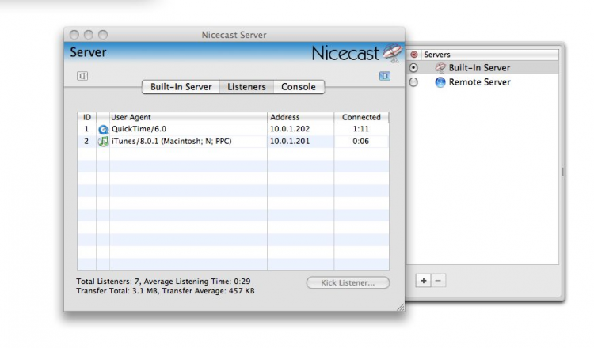Sort by the Connected column header
This screenshot has height=348, width=594.
click(361, 117)
